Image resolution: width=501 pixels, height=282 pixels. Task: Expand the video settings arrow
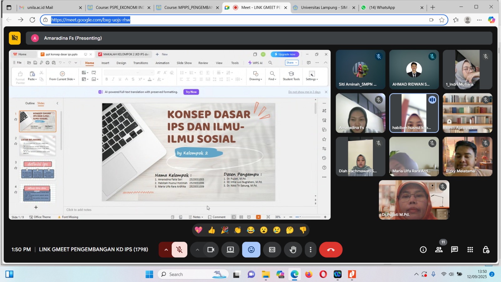pyautogui.click(x=197, y=250)
